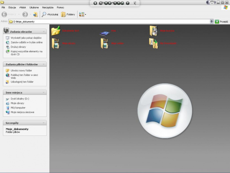This screenshot has width=230, height=173.
Task: Click the Przejdź go button
Action: [x=221, y=22]
